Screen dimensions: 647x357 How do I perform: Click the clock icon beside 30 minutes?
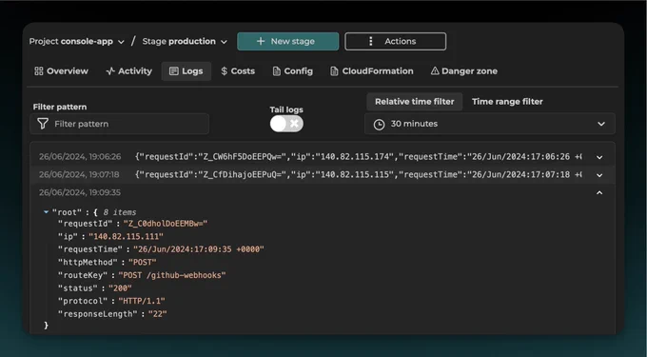(x=379, y=124)
